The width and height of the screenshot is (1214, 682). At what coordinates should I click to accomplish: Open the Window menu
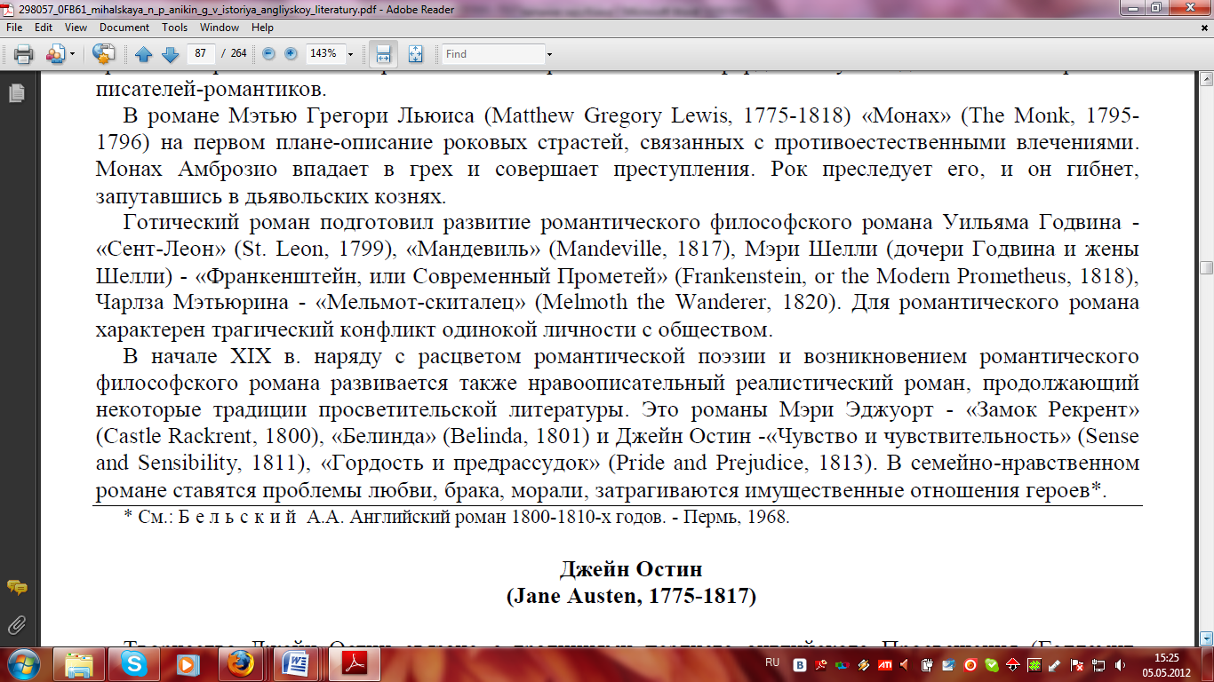[x=220, y=28]
